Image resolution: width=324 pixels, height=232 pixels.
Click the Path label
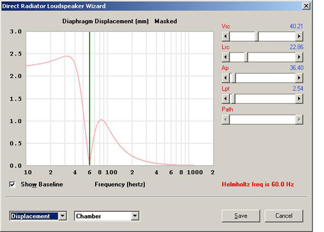227,109
